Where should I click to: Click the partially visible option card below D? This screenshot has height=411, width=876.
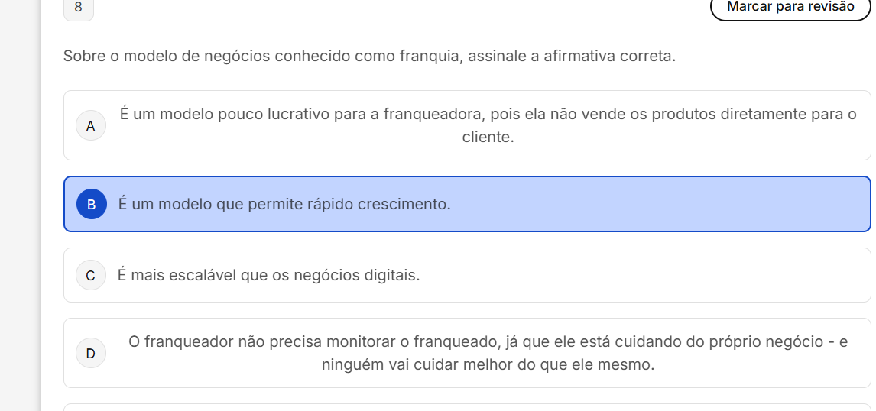[466, 406]
